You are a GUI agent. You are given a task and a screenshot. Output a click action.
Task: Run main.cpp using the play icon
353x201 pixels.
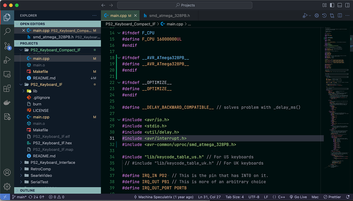tap(305, 15)
